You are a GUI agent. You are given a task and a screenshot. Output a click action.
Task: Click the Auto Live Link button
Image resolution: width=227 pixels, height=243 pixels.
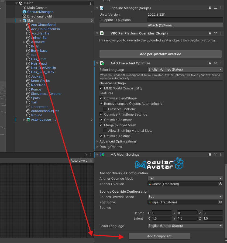coord(81,161)
